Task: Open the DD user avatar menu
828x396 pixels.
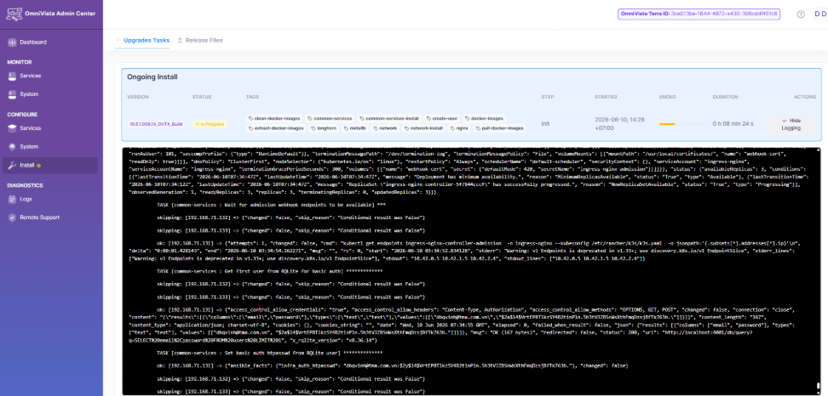Action: coord(820,14)
